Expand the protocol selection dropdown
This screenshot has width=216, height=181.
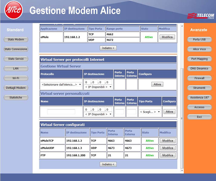pyautogui.click(x=61, y=84)
